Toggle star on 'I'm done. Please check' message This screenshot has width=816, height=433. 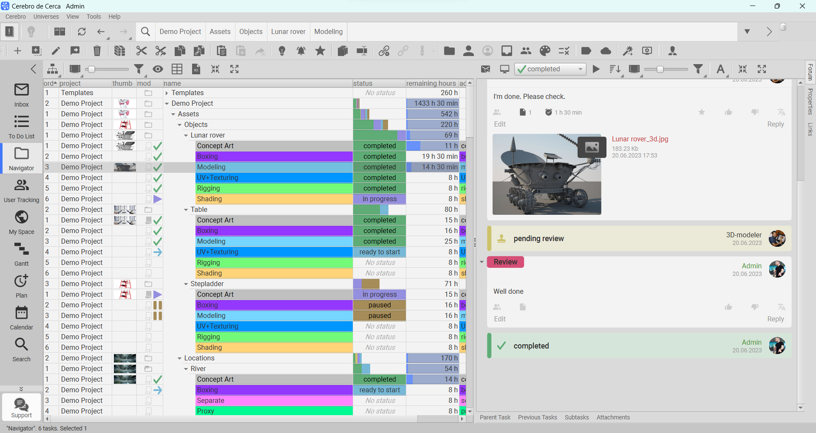[x=702, y=112]
